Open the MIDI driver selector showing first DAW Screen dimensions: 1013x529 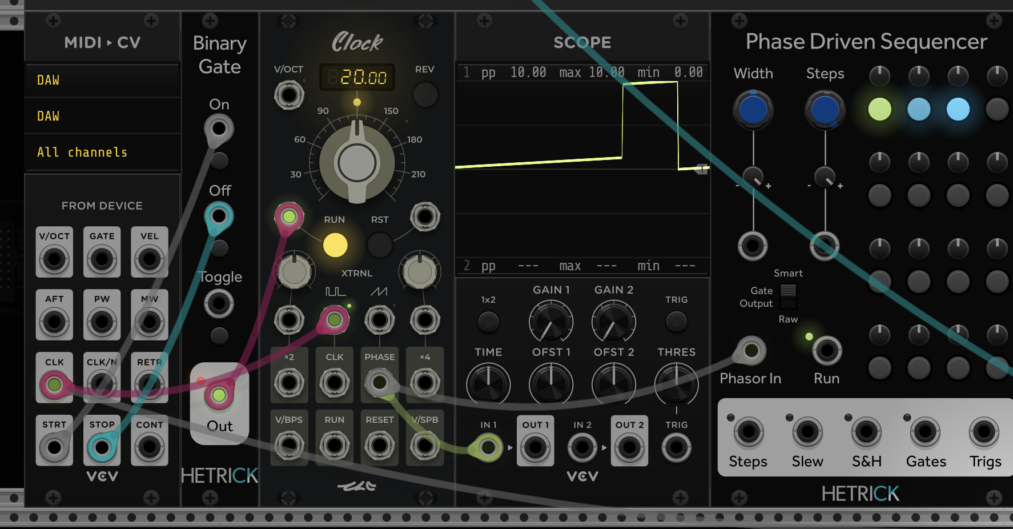tap(103, 80)
